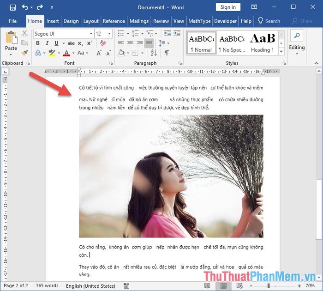Apply the Heading 1 style
The width and height of the screenshot is (323, 291).
tap(262, 43)
